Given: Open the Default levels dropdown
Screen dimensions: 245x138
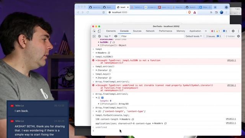Looking at the screenshot, I should (194, 36).
